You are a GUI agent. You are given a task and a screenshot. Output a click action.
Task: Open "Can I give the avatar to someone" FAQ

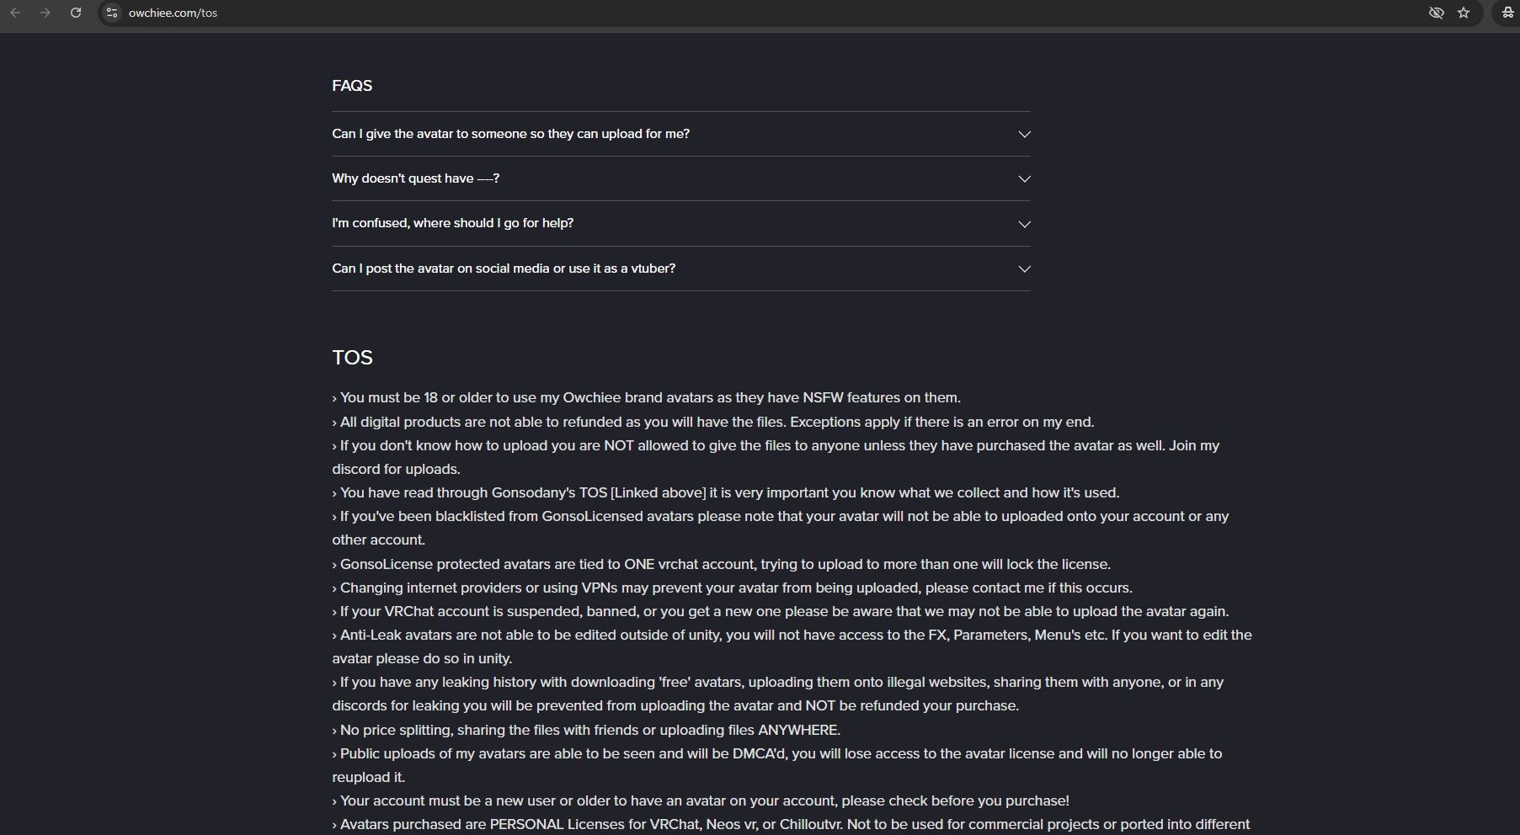click(x=510, y=134)
